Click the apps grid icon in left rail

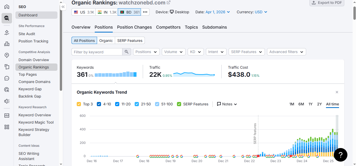point(7,127)
